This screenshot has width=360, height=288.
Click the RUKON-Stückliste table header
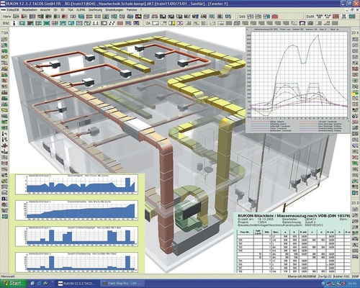(x=293, y=216)
